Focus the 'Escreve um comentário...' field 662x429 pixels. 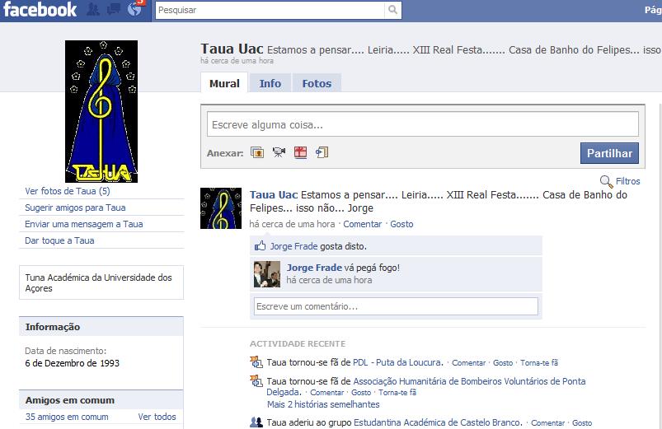pos(396,306)
